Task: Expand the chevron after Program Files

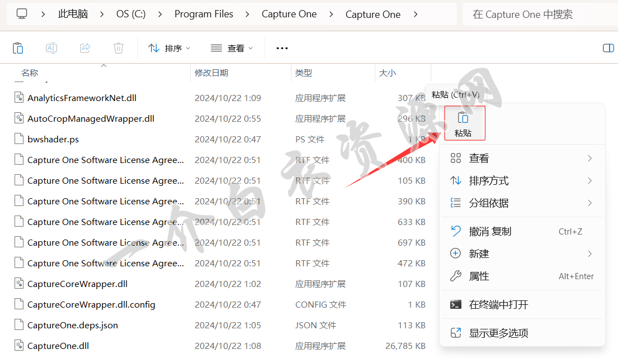Action: click(x=247, y=14)
